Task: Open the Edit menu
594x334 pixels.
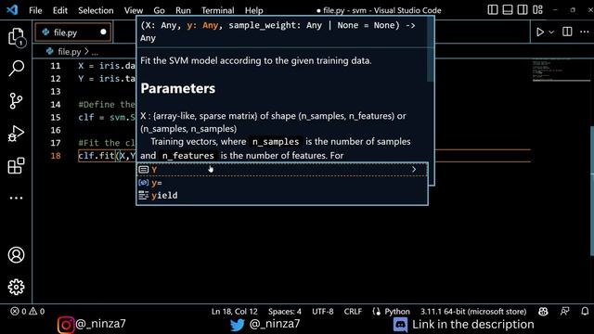Action: coord(59,10)
